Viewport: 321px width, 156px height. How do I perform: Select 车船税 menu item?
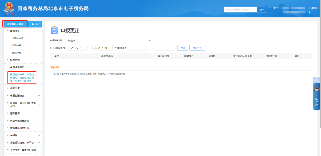[x=14, y=135]
